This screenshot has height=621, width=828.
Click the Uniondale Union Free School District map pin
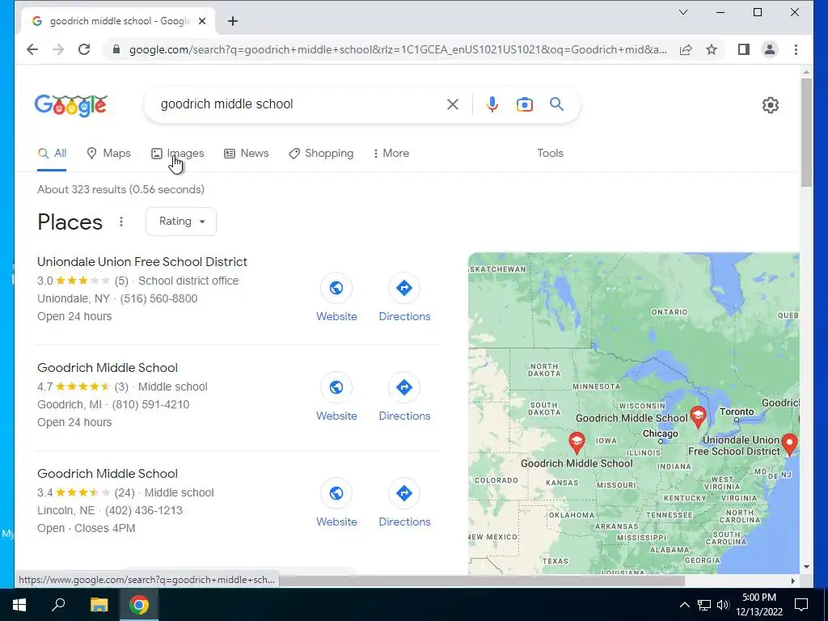click(x=789, y=445)
